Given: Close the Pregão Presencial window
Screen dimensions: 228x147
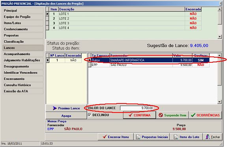Looking at the screenshot, I should coord(221,3).
